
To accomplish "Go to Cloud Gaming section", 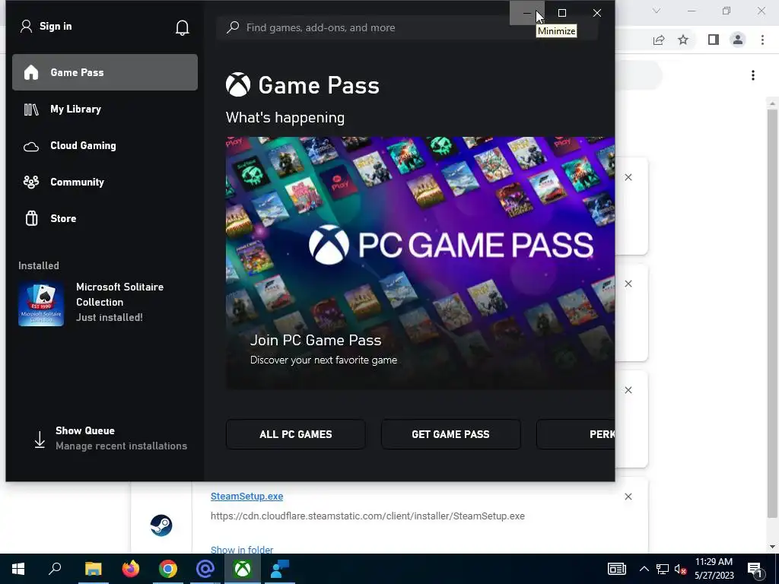I will [105, 145].
